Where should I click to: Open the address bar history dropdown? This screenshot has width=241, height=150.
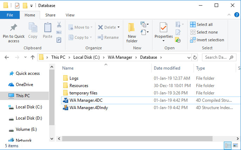coord(189,57)
